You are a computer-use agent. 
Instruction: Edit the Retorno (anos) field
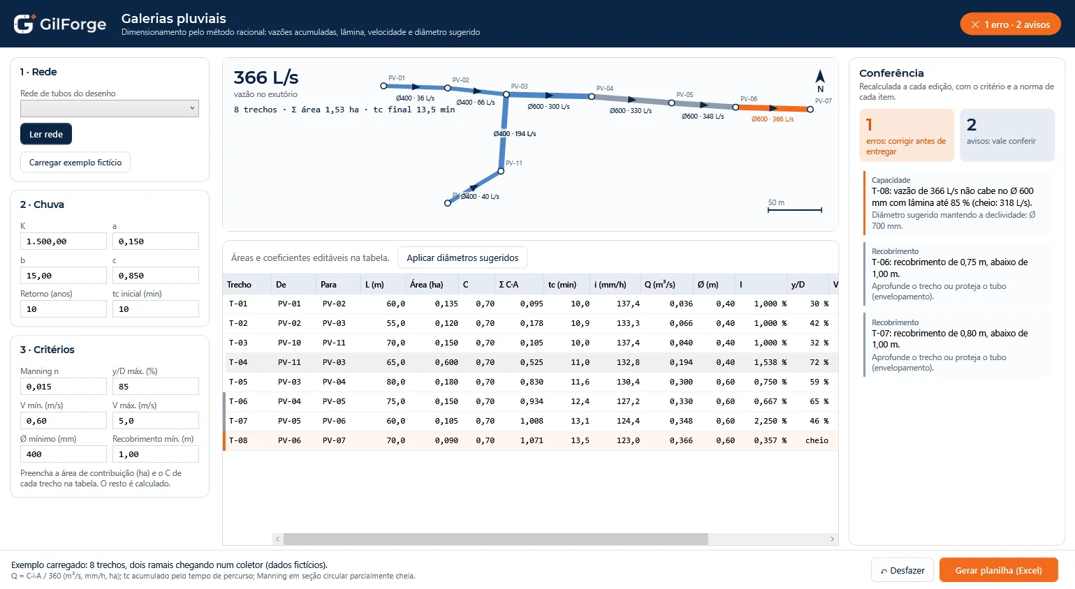tap(64, 309)
